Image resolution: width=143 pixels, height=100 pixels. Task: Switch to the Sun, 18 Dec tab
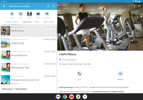coord(49,22)
